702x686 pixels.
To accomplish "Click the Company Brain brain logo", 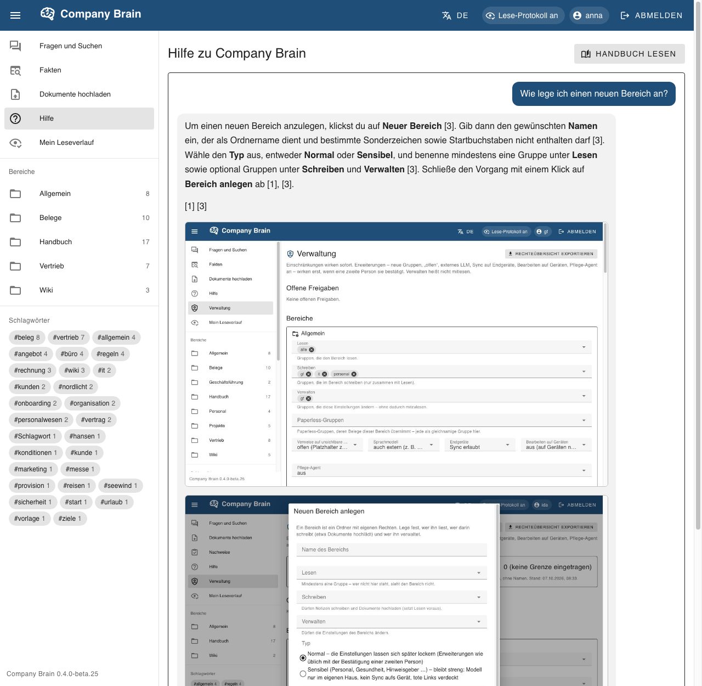I will [48, 14].
